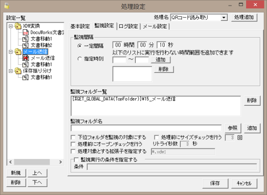The width and height of the screenshot is (267, 195).
Task: Click 削除 button beside 監視フォルダ一覧
Action: [252, 101]
